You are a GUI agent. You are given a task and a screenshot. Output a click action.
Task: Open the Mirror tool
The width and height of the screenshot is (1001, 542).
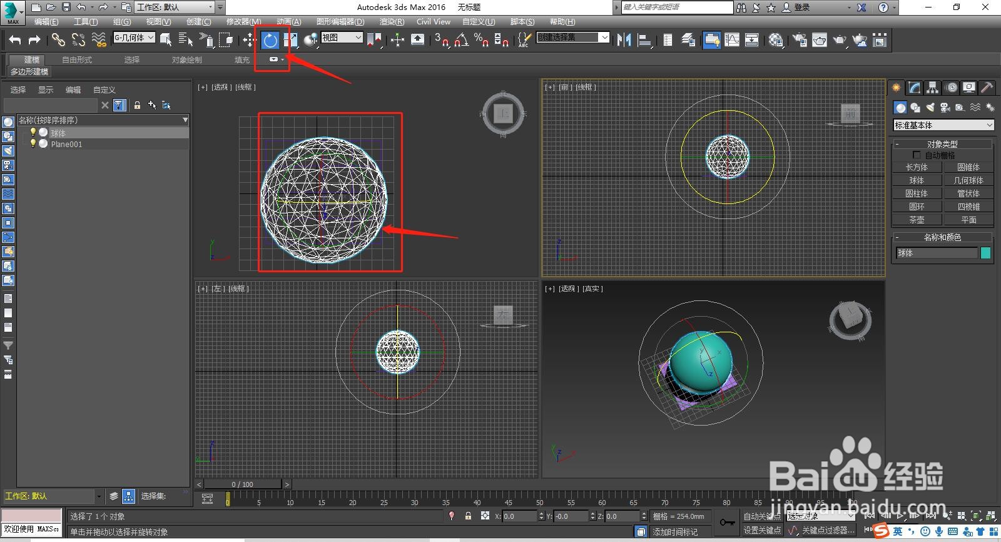(x=624, y=40)
